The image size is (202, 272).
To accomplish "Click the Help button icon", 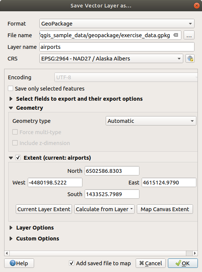I will [13, 263].
